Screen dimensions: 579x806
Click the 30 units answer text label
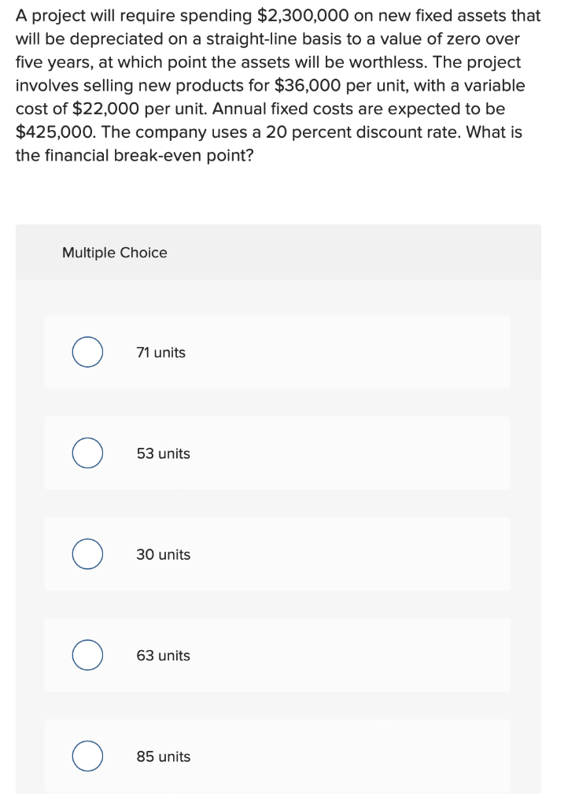click(162, 553)
